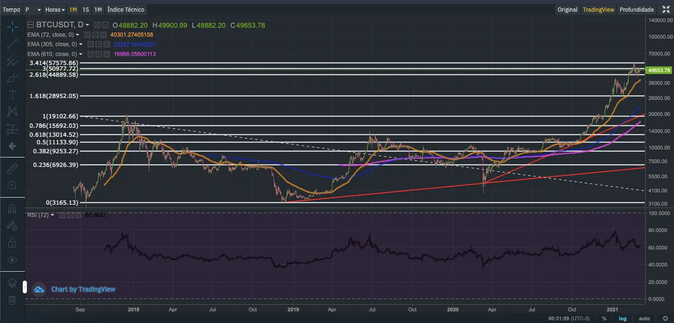Hide the EMA 610 line
Screen dimensions: 674x323
pyautogui.click(x=91, y=54)
